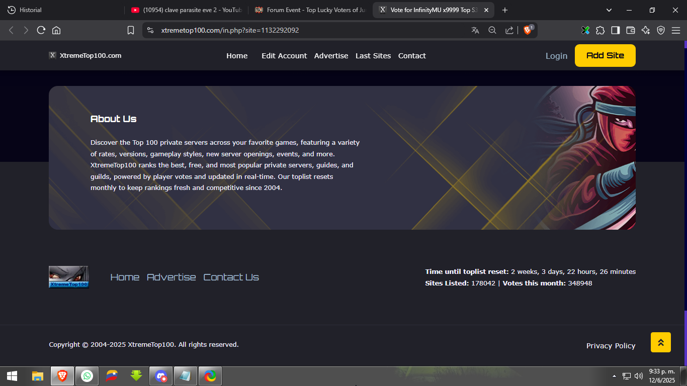
Task: Click the address bar URL field
Action: point(312,30)
